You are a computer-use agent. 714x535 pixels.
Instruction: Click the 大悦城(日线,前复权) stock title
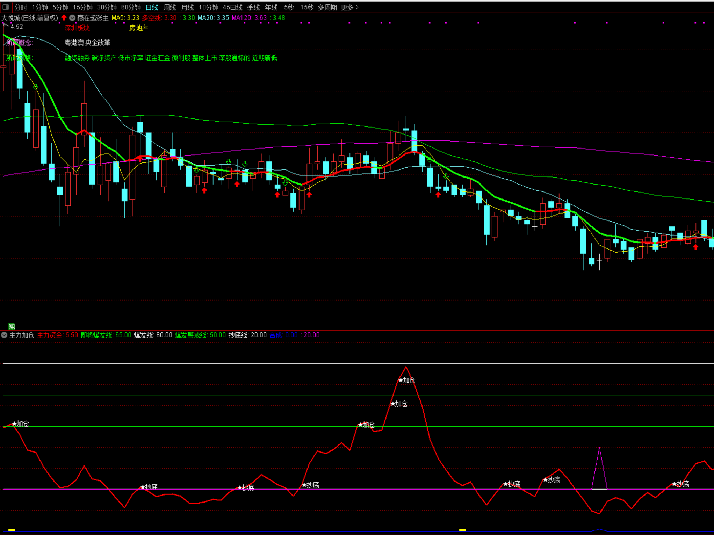[30, 18]
